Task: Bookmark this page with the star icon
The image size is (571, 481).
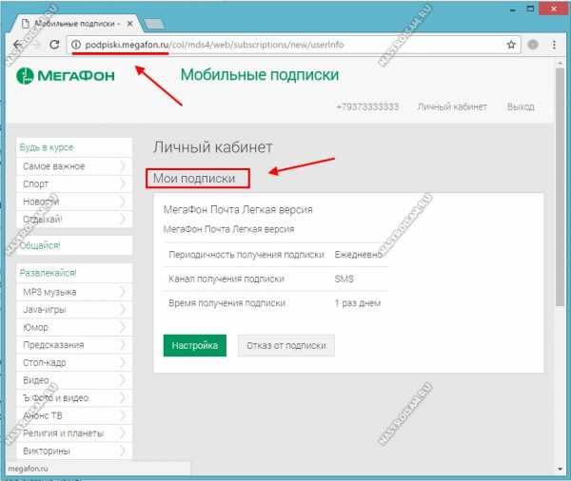Action: [511, 45]
